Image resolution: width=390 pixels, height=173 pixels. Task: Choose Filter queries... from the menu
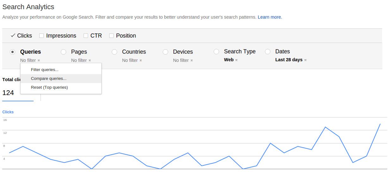[45, 70]
